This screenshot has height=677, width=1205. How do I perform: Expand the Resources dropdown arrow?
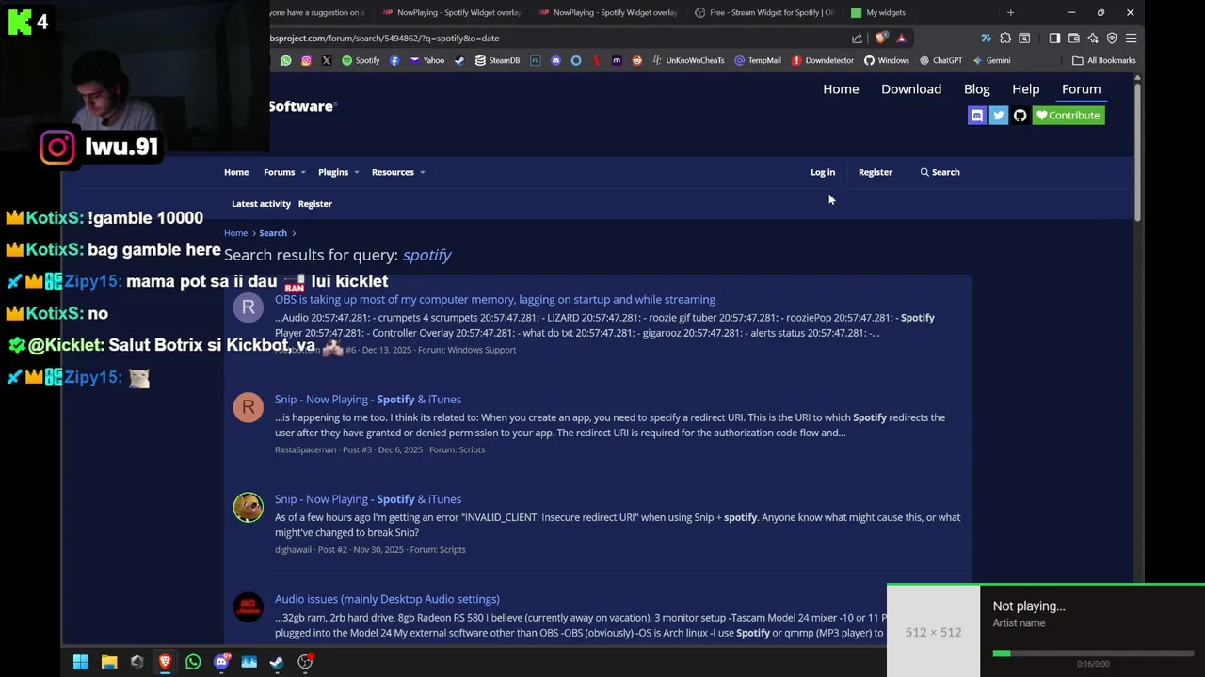click(422, 173)
